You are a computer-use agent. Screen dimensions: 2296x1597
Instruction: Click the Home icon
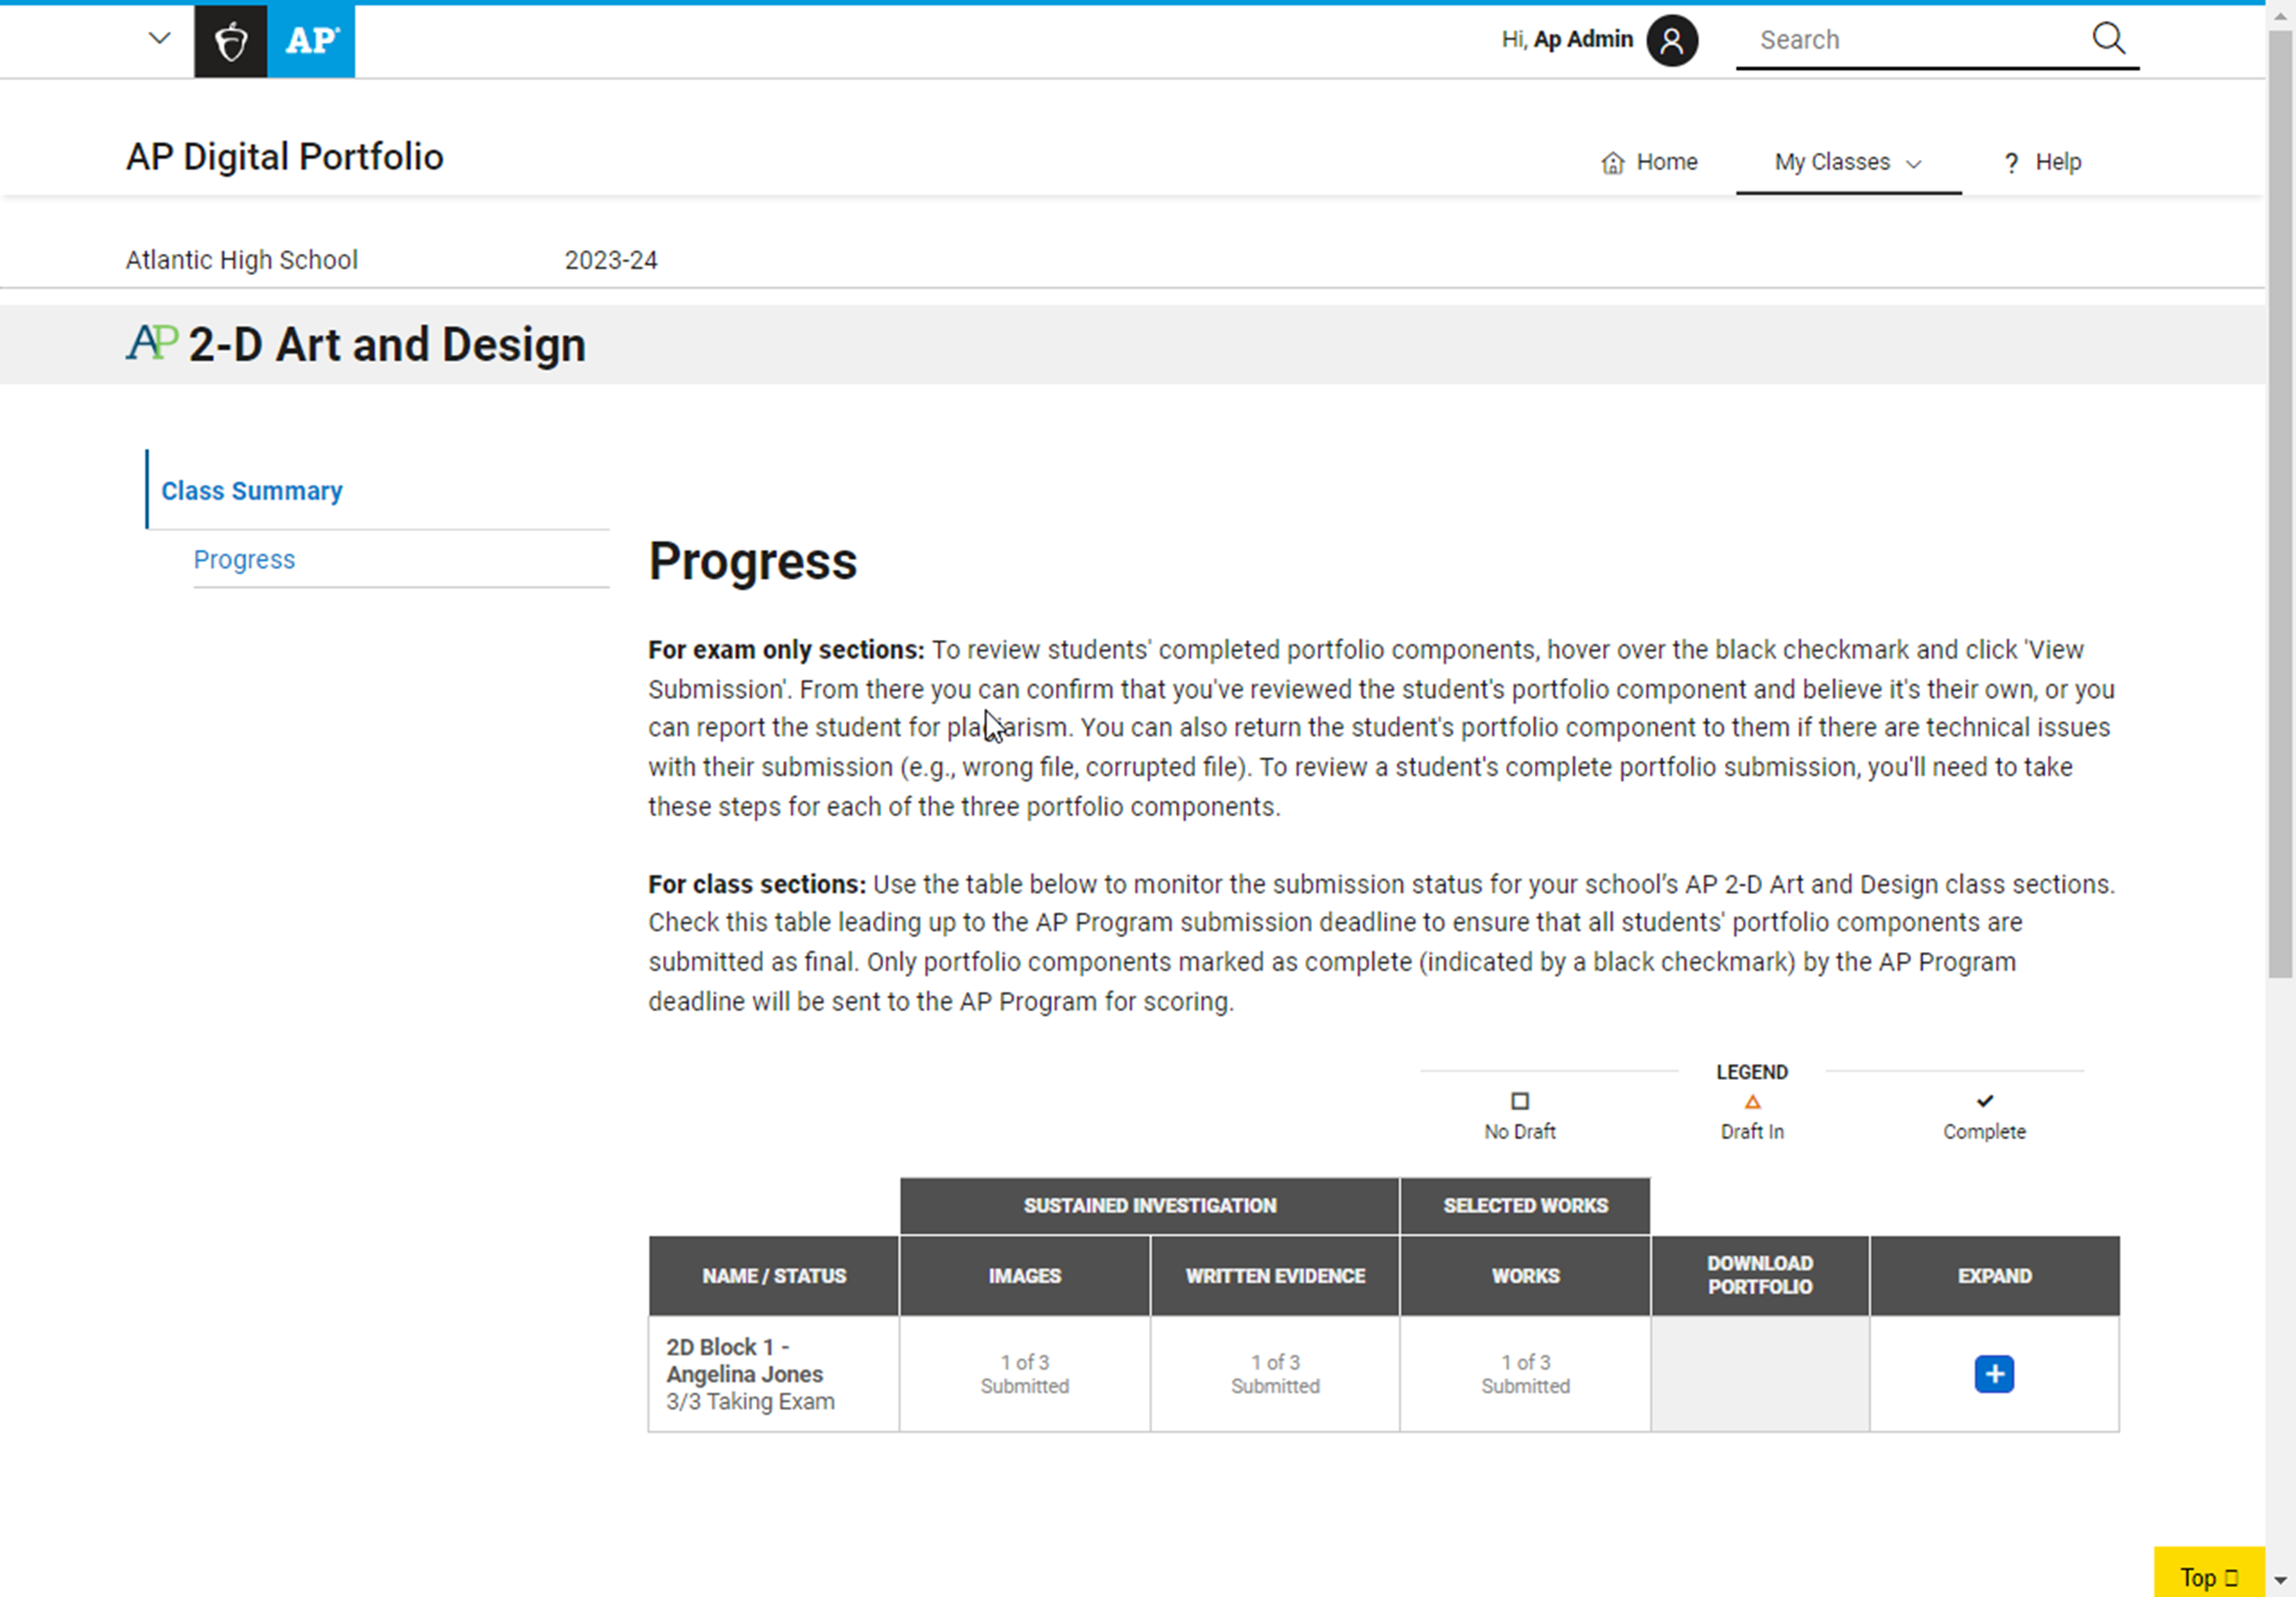[1613, 161]
